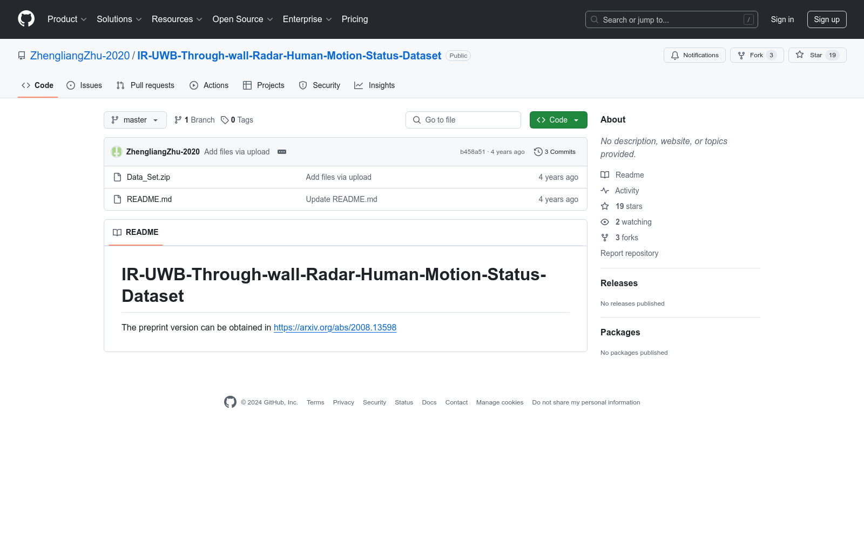864x540 pixels.
Task: Click ZhengliangZhu-2020 profile avatar
Action: (116, 152)
